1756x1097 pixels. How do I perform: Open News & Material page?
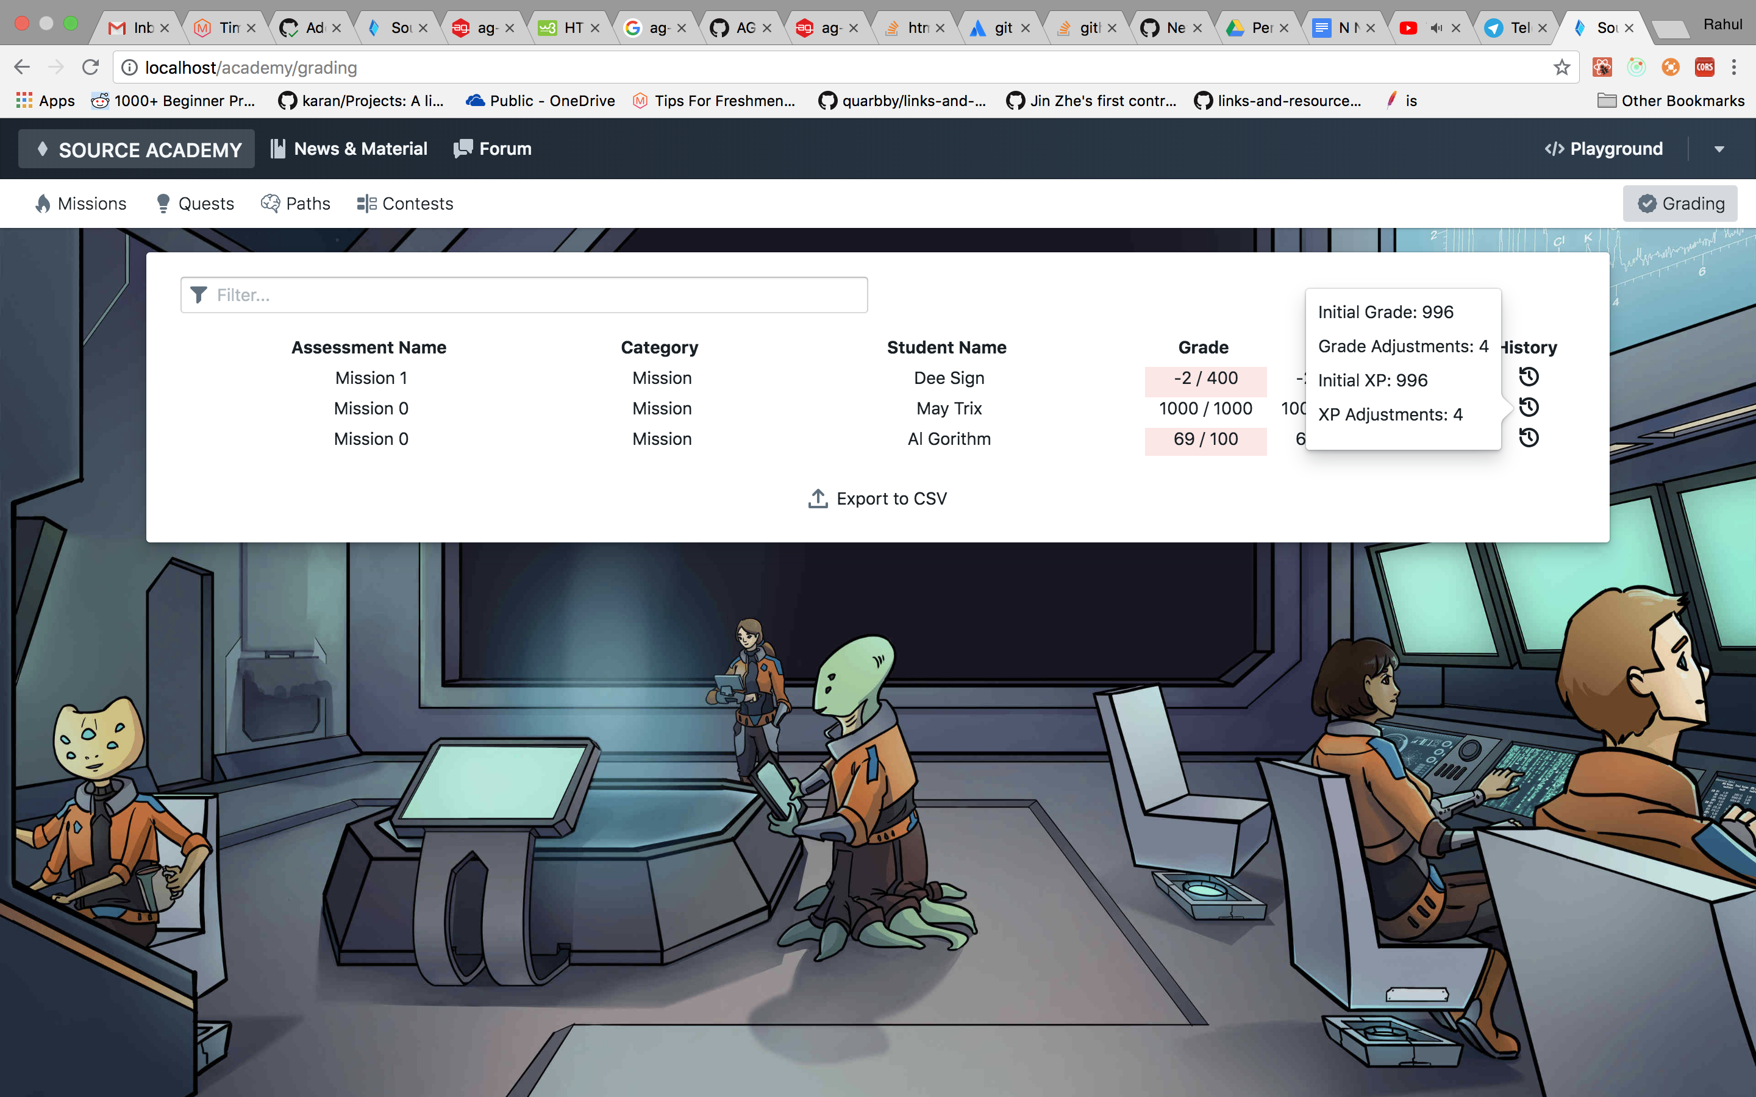349,149
